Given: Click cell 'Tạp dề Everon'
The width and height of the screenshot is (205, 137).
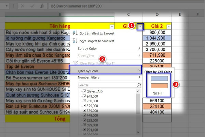Looking at the screenshot, I should tap(38, 66).
